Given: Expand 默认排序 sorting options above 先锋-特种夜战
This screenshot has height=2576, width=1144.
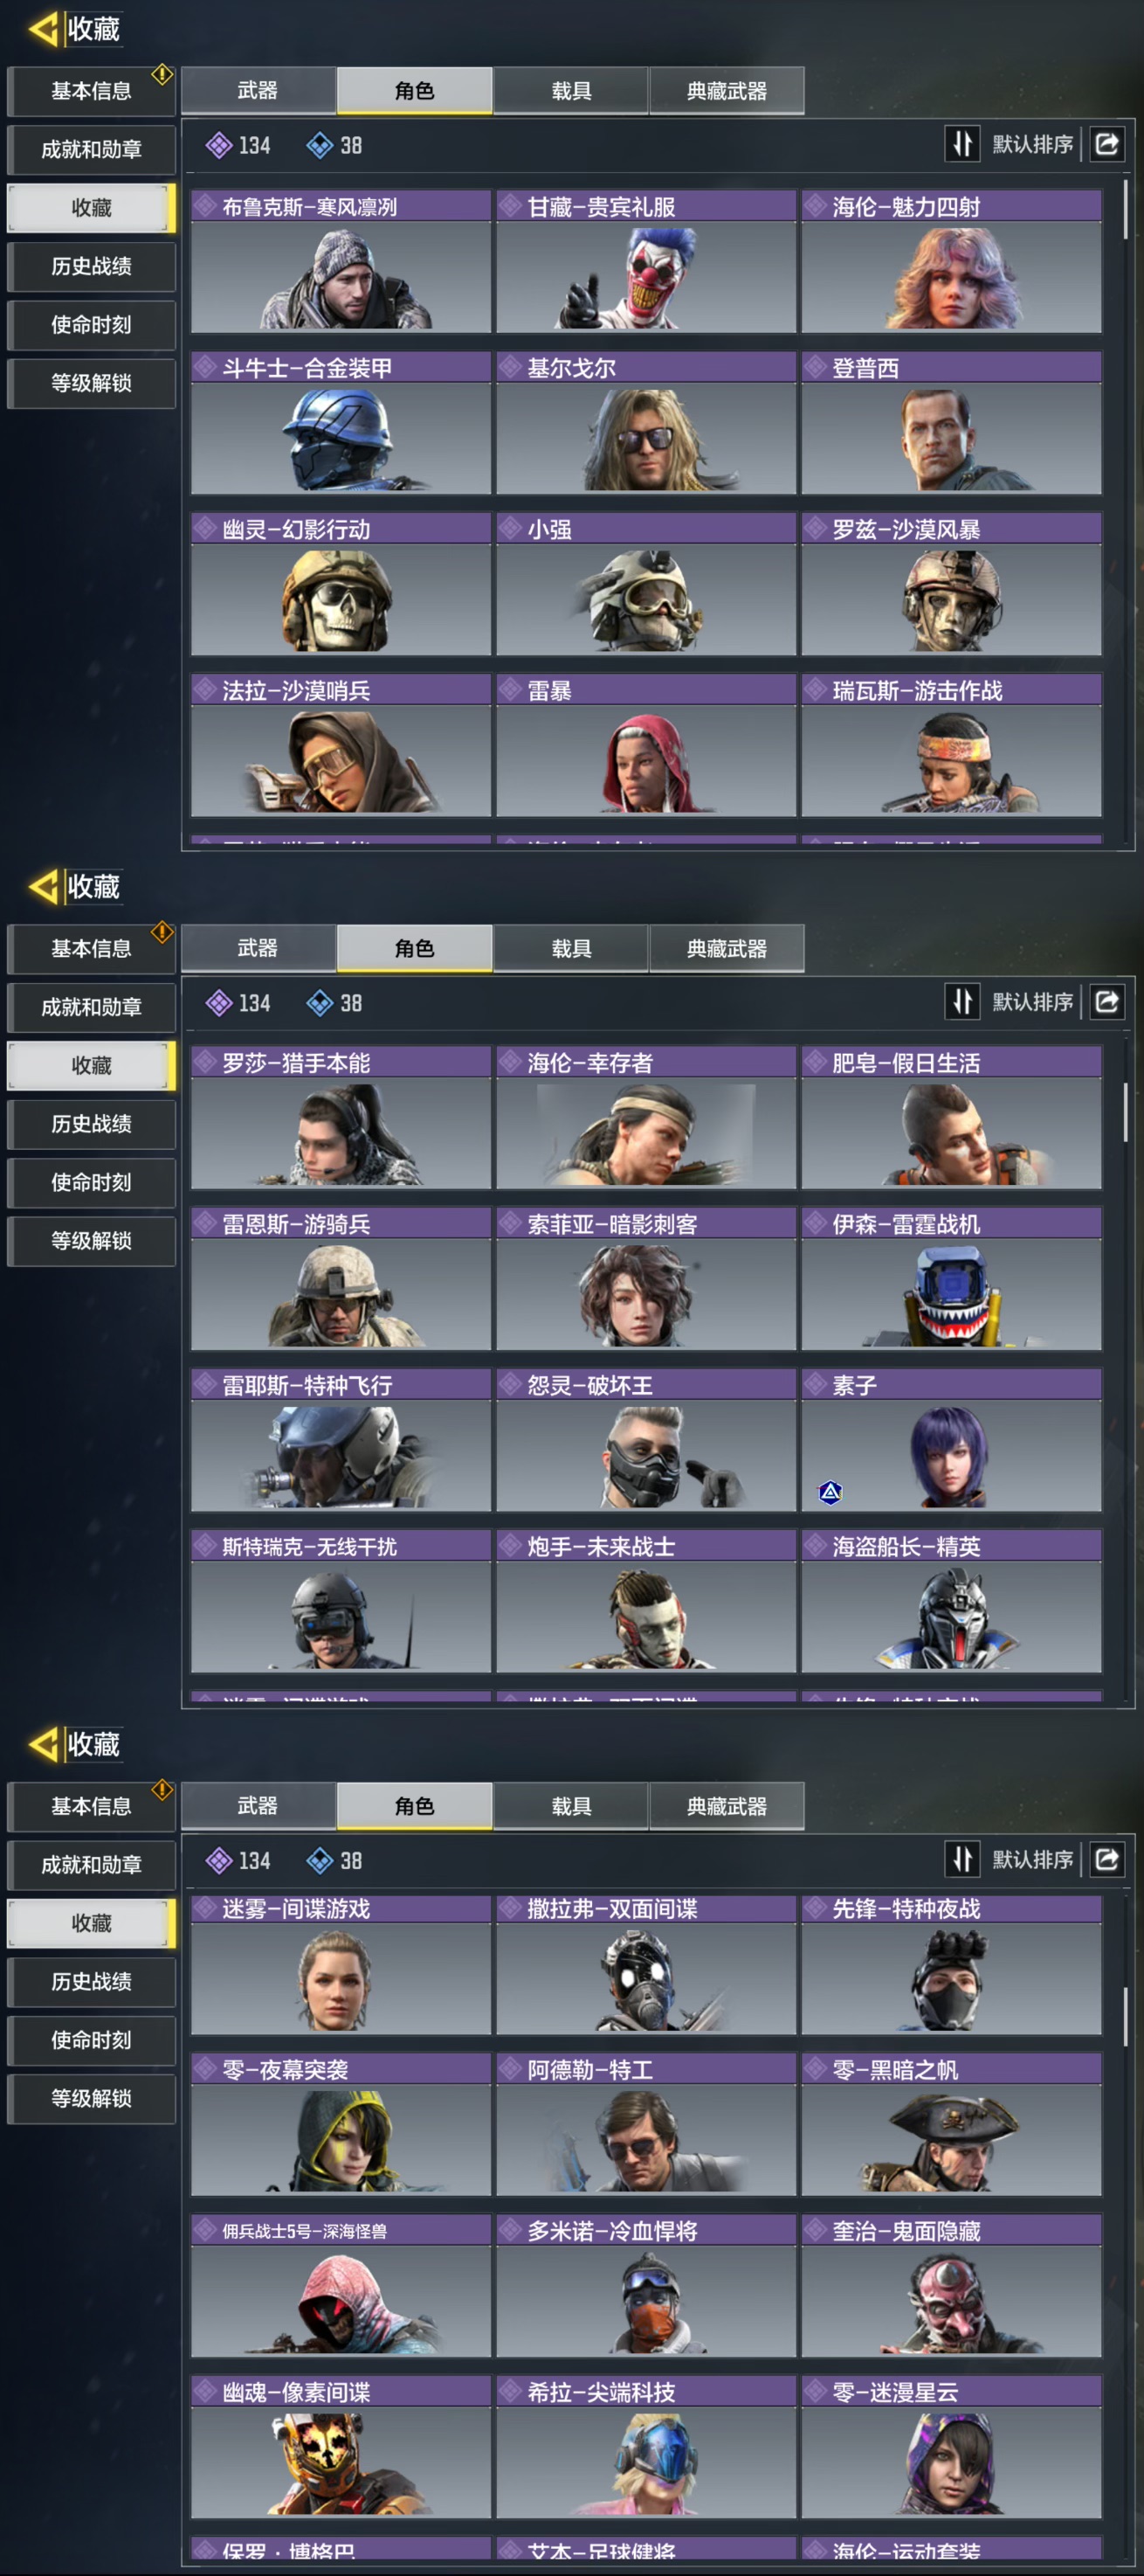Looking at the screenshot, I should [x=1032, y=1859].
